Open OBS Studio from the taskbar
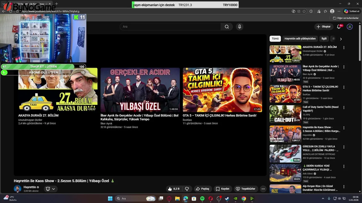This screenshot has height=203, width=362. 219,198
